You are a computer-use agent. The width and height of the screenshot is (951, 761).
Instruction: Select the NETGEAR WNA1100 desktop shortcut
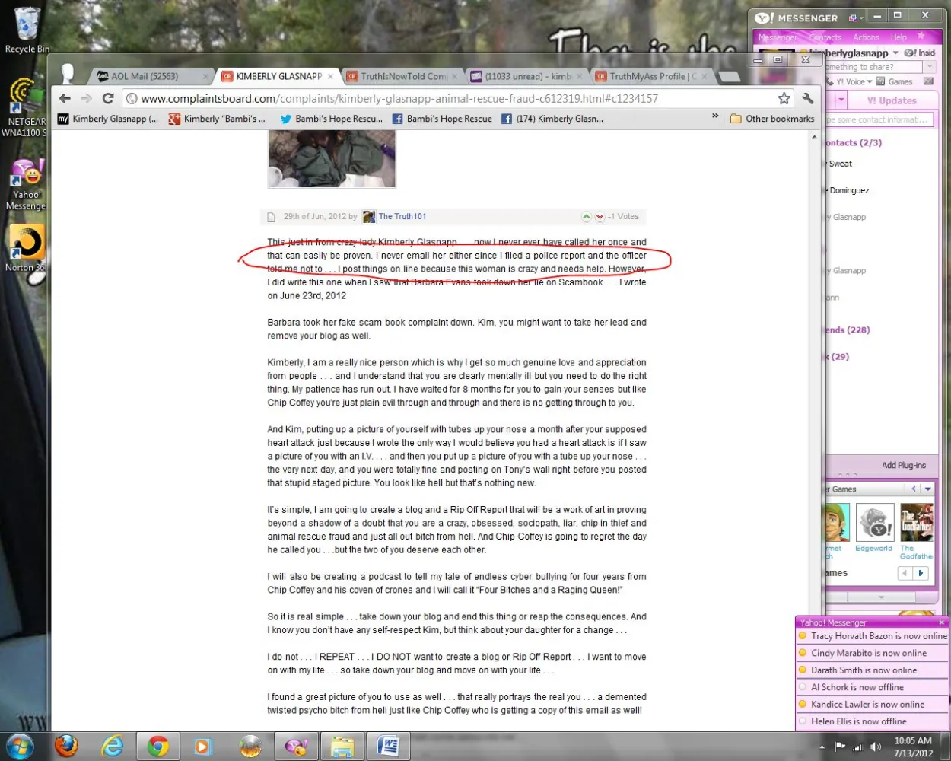coord(24,108)
